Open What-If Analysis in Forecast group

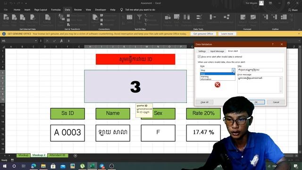point(243,17)
